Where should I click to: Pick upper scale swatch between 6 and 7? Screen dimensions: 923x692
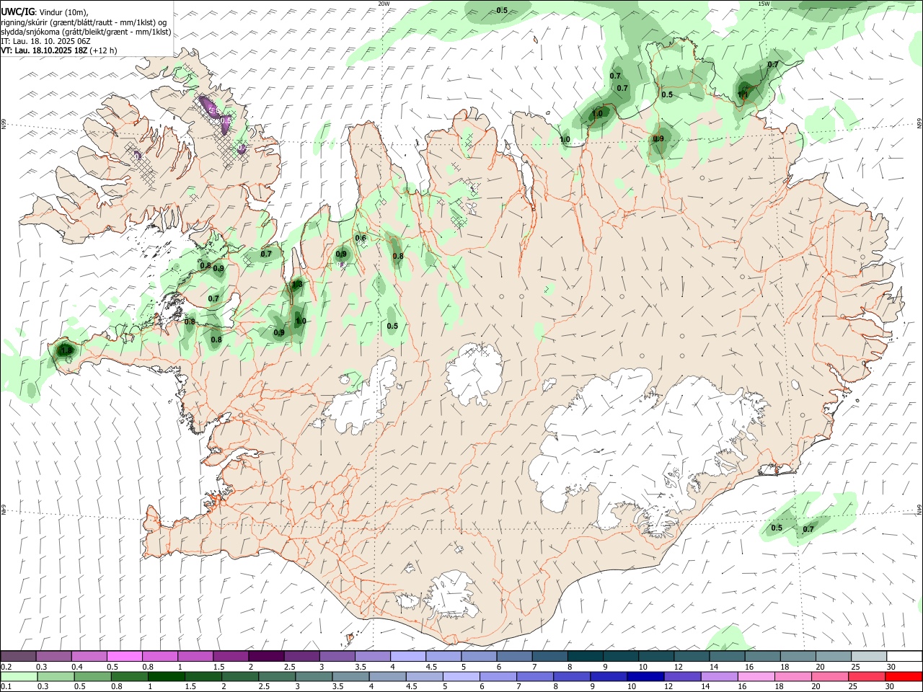(513, 657)
